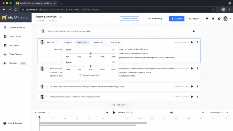Open help question mark icon in header
The height and width of the screenshot is (131, 233).
click(x=219, y=18)
